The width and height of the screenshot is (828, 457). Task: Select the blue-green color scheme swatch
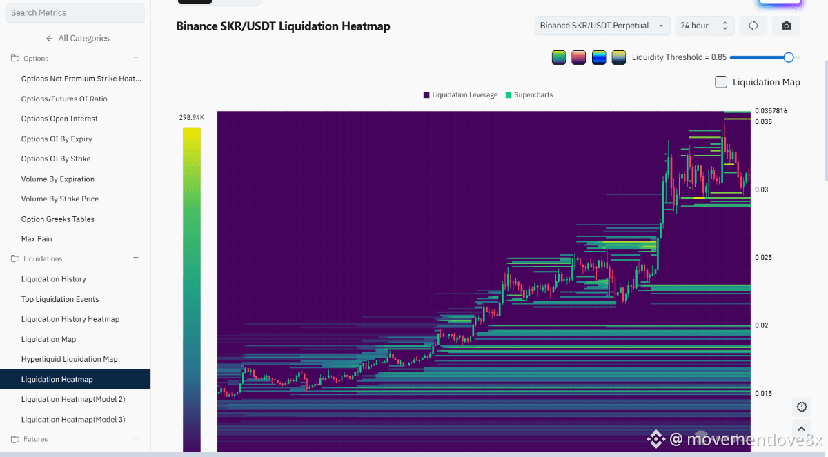[599, 57]
